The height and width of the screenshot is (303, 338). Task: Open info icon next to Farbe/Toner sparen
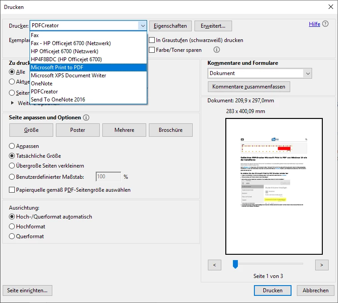(x=216, y=50)
